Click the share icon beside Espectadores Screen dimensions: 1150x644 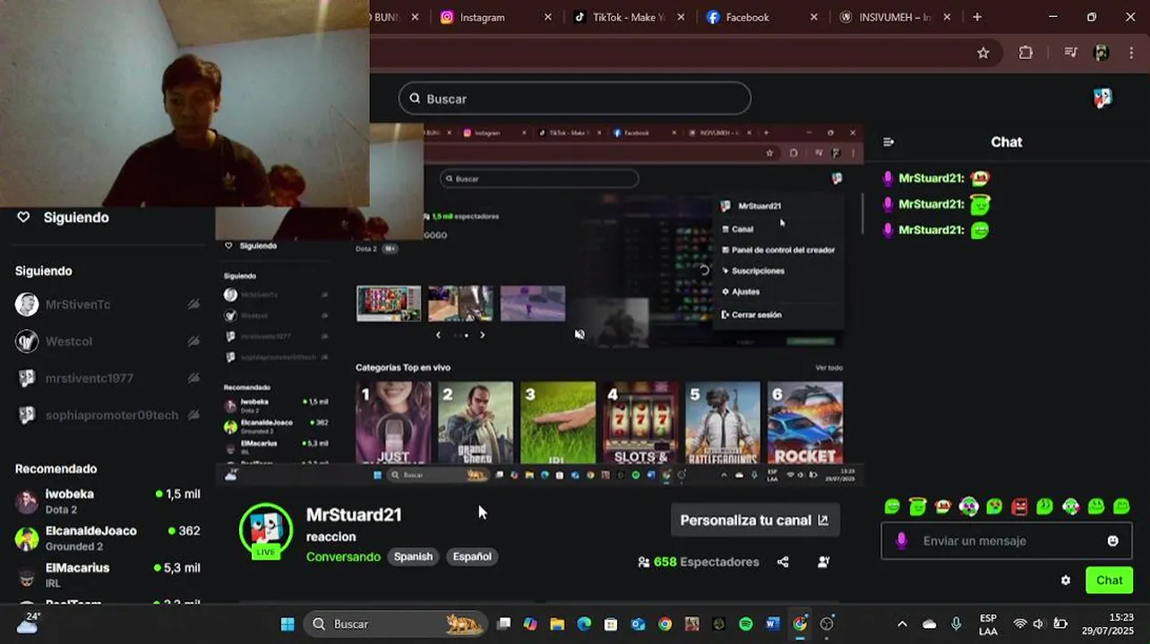pos(783,562)
